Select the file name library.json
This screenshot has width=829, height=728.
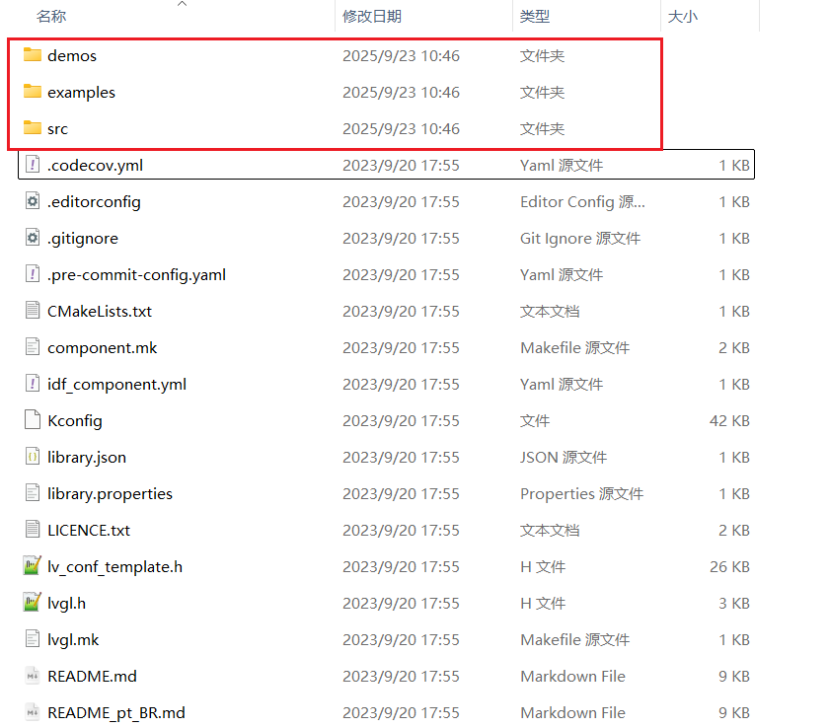[87, 457]
